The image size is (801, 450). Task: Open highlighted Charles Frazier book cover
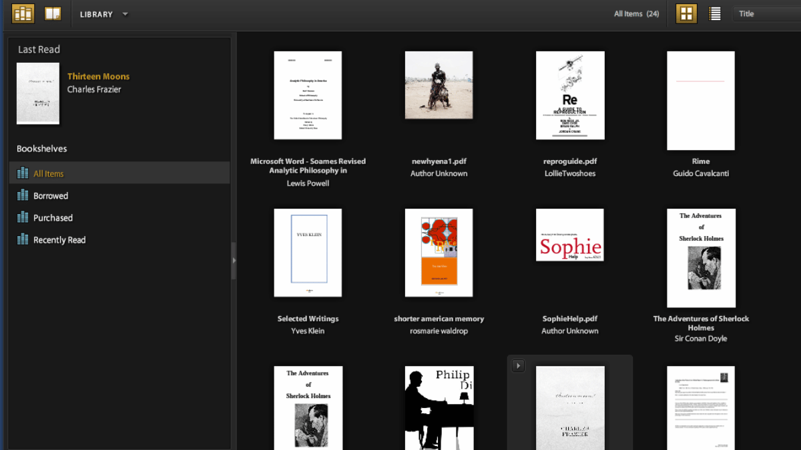[570, 408]
